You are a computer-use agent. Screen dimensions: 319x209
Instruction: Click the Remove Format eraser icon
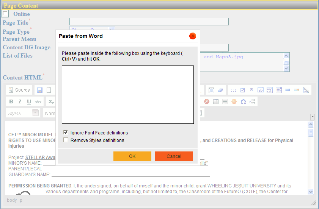(221, 90)
